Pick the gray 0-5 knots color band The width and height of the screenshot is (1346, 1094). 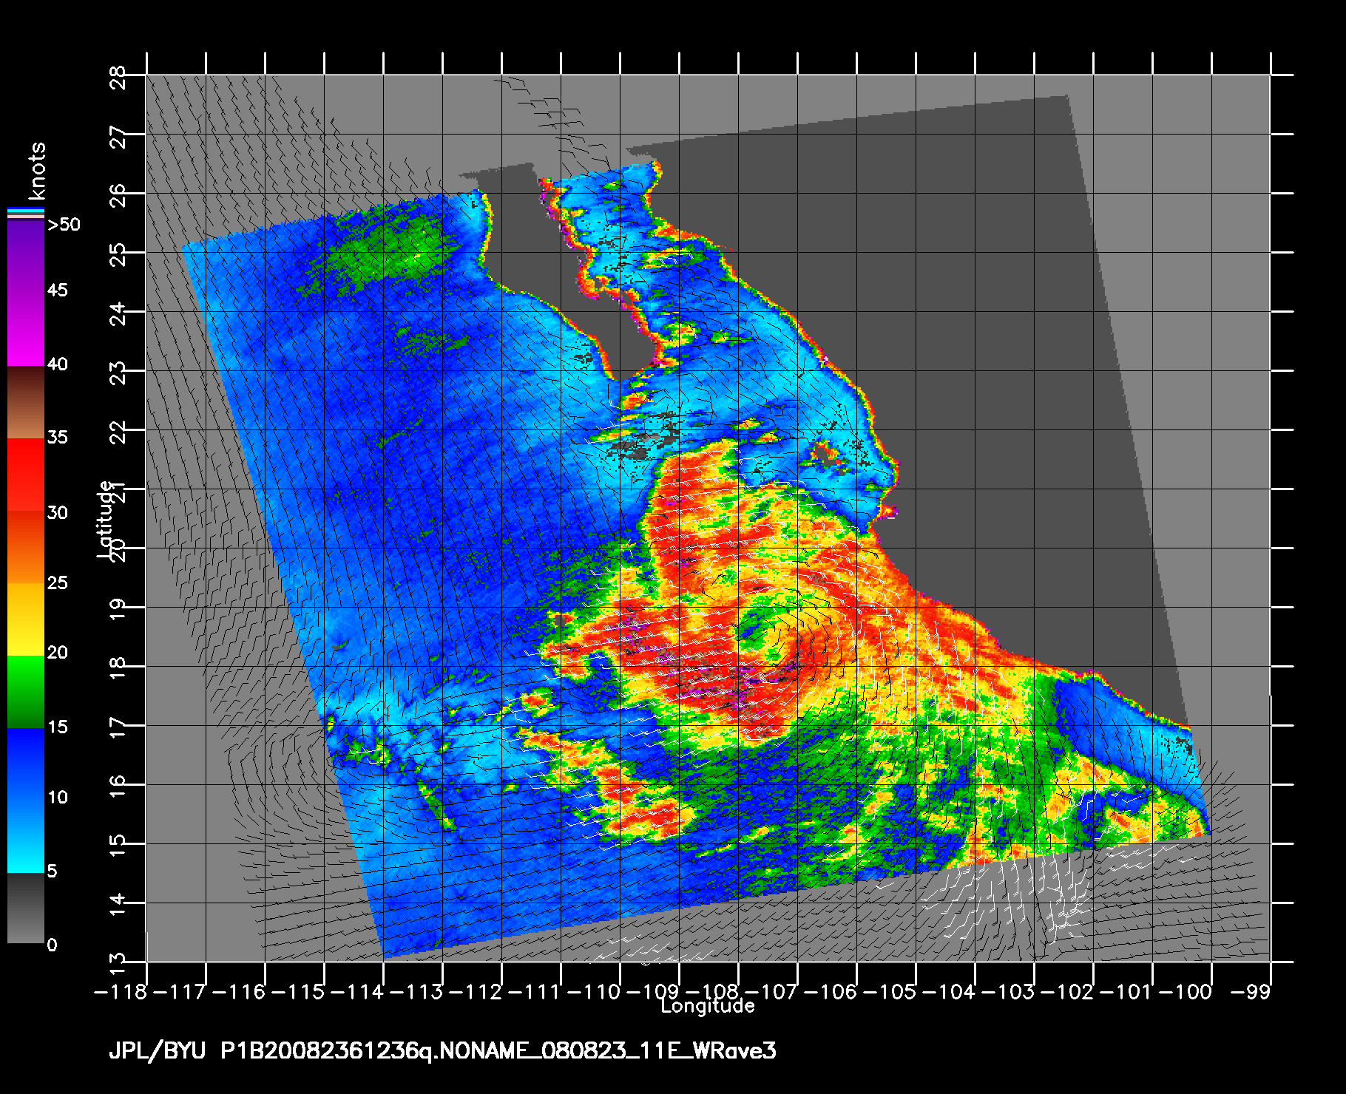(x=26, y=908)
